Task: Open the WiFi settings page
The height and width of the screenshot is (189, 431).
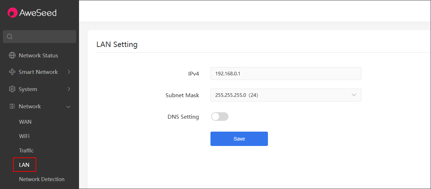Action: [24, 136]
